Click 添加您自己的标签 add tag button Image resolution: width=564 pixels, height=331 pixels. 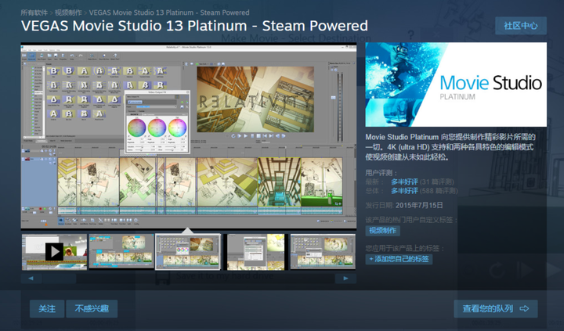[x=399, y=259]
